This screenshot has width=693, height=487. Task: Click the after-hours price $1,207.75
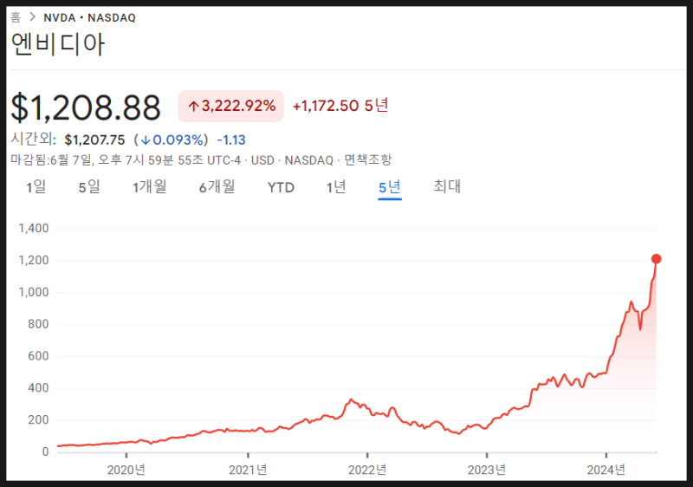point(94,140)
